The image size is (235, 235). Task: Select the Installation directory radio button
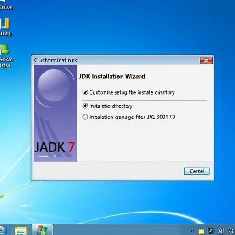click(x=85, y=106)
